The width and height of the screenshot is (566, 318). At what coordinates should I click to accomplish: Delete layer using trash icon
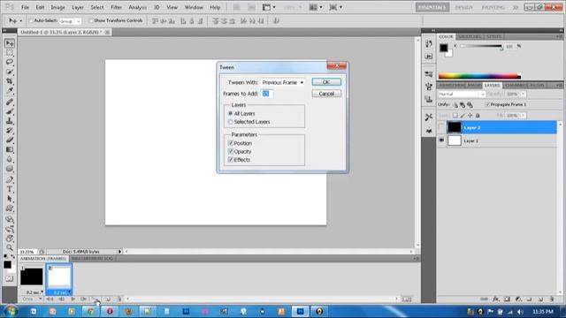coord(552,299)
